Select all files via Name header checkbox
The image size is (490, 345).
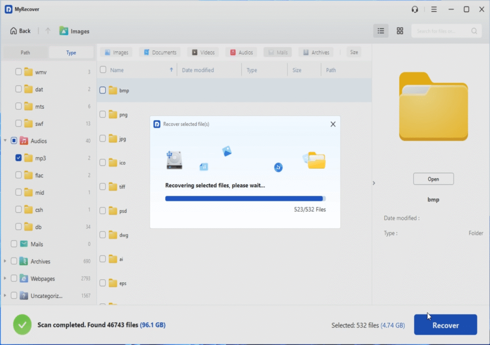pyautogui.click(x=103, y=70)
